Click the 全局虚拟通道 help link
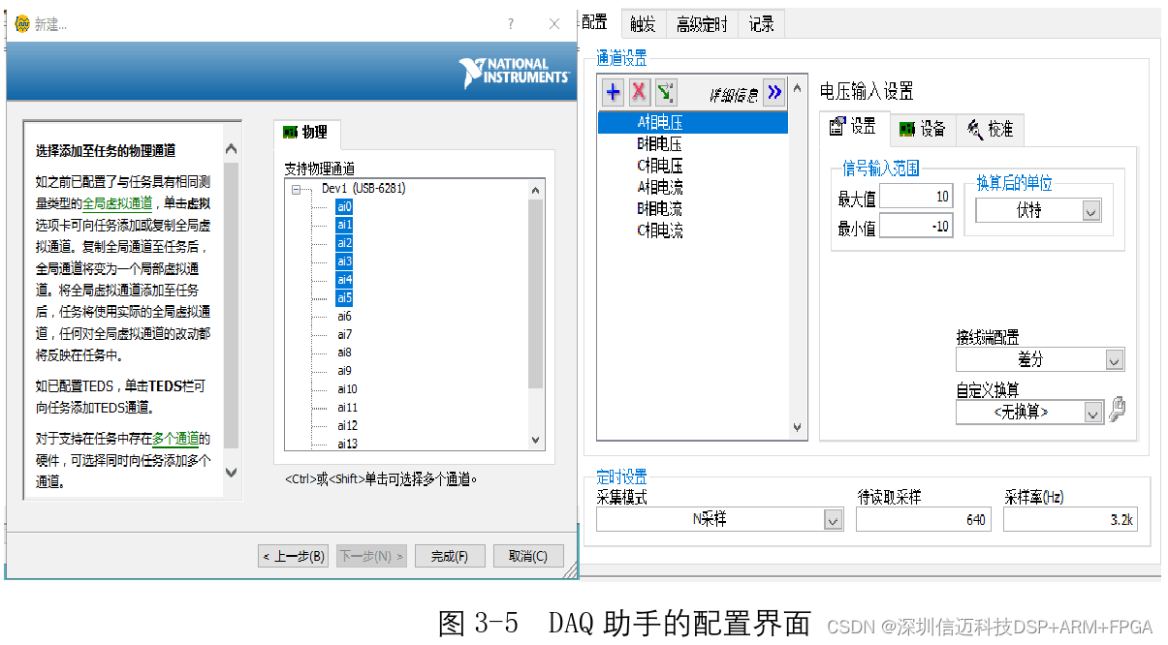The height and width of the screenshot is (645, 1168). pos(116,203)
